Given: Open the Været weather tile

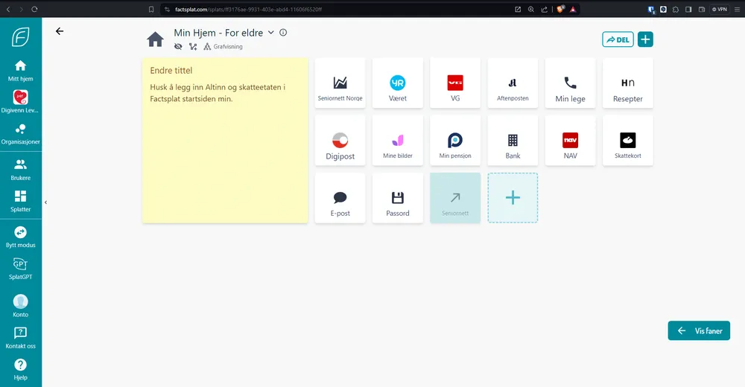Looking at the screenshot, I should point(398,83).
